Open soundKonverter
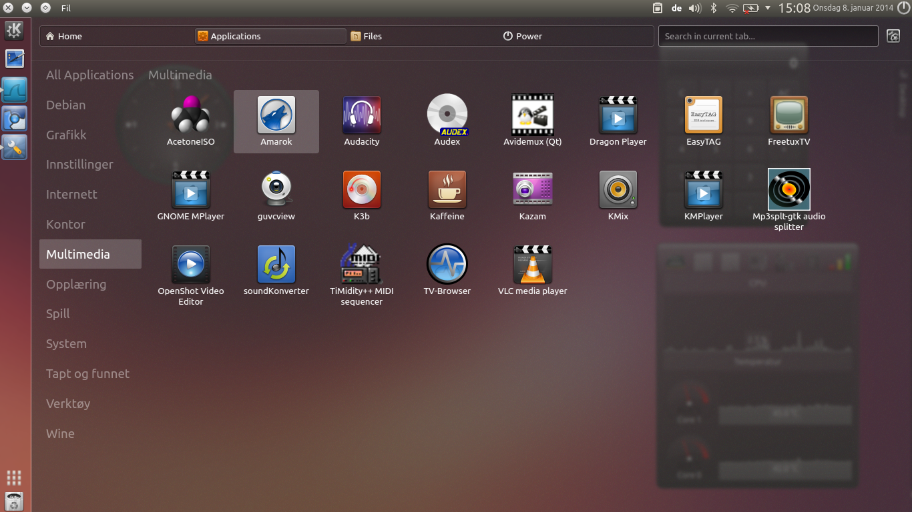Viewport: 912px width, 512px height. coord(276,271)
